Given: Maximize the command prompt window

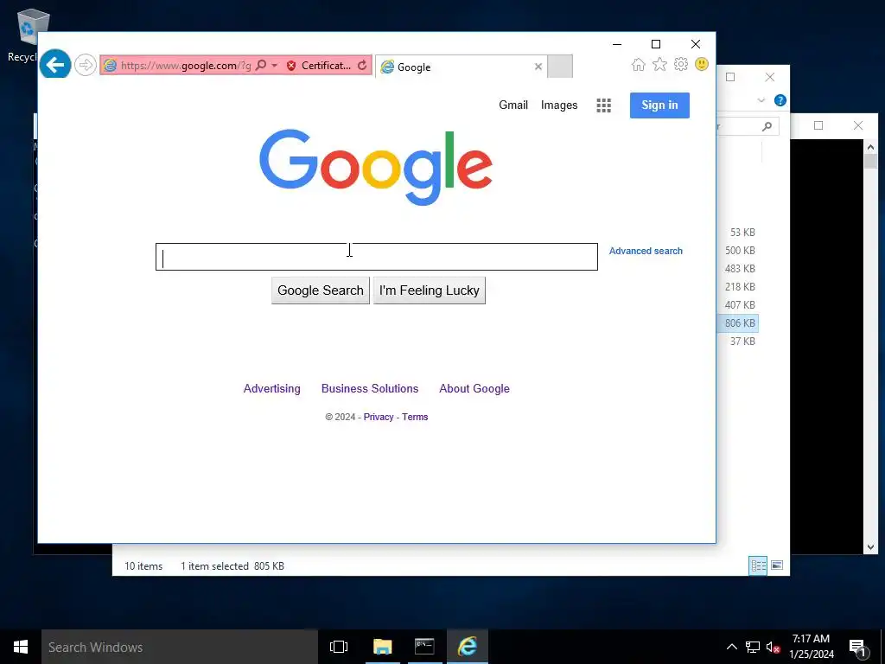Looking at the screenshot, I should click(818, 125).
